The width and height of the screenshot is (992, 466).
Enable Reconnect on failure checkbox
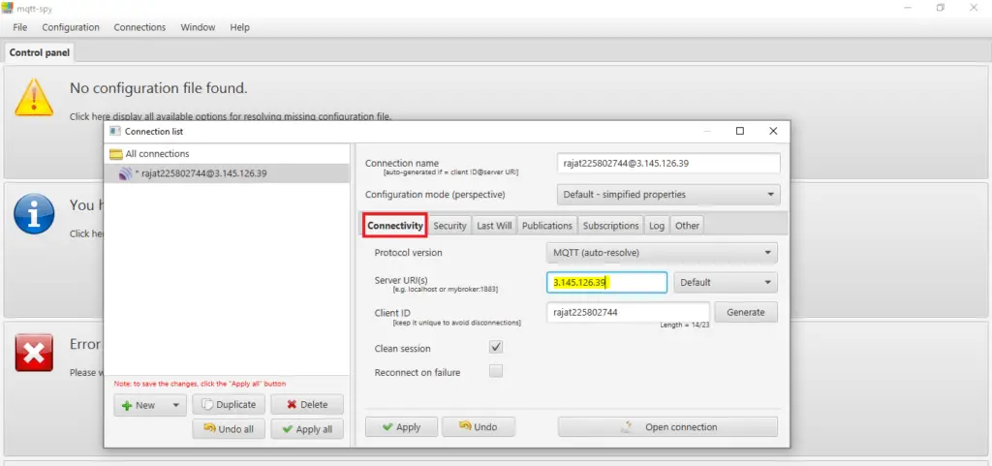click(x=496, y=371)
